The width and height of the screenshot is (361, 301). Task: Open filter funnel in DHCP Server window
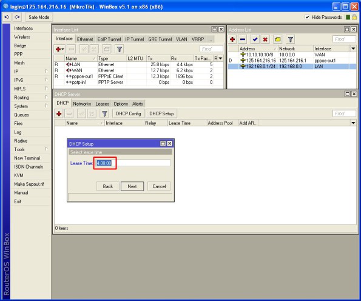104,113
